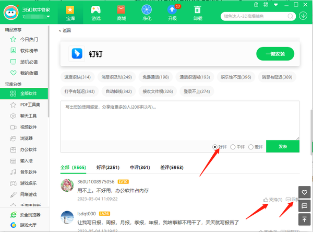Click the heart favorite icon on right edge
The image size is (313, 232).
(305, 192)
